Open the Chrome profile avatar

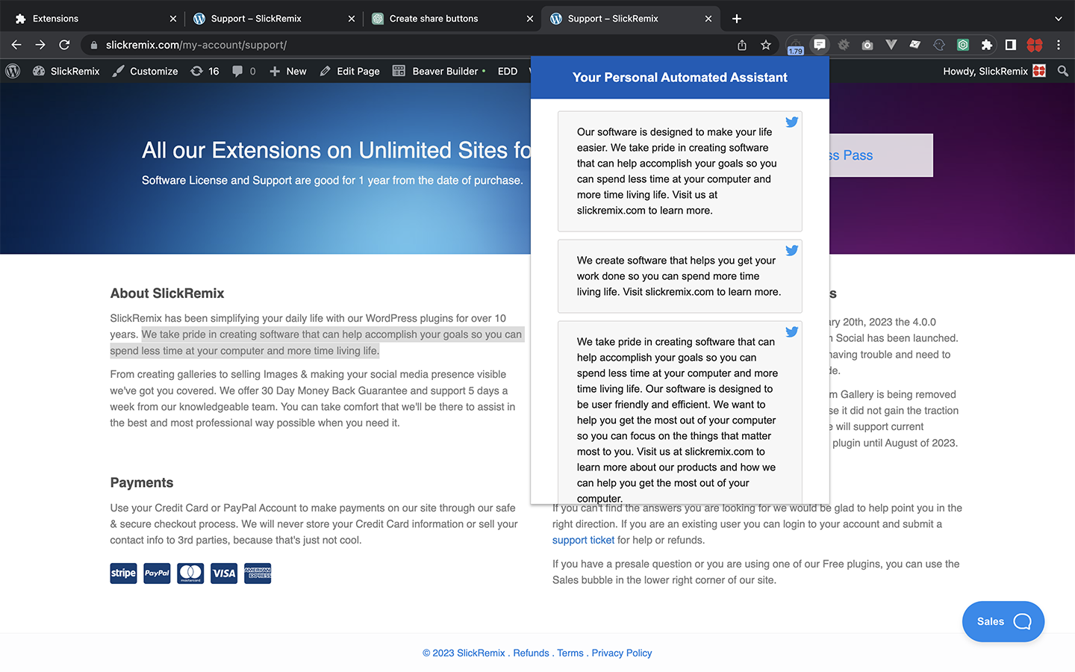click(x=1035, y=45)
